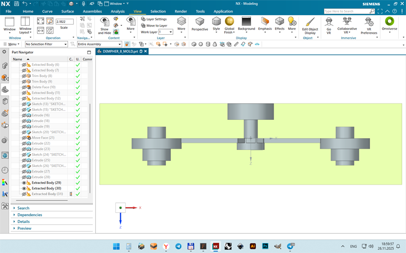Click the Perspective view icon

(200, 22)
